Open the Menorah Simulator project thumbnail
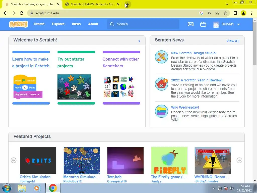Image resolution: width=257 pixels, height=193 pixels. 82,161
